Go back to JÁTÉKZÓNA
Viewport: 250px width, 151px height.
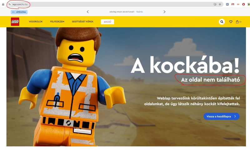[x=19, y=12]
